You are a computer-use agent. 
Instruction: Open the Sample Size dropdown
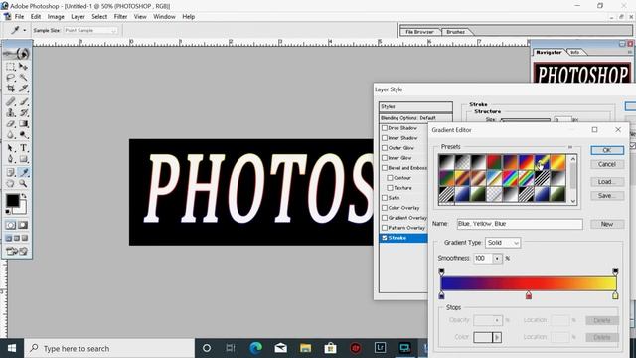tap(90, 31)
